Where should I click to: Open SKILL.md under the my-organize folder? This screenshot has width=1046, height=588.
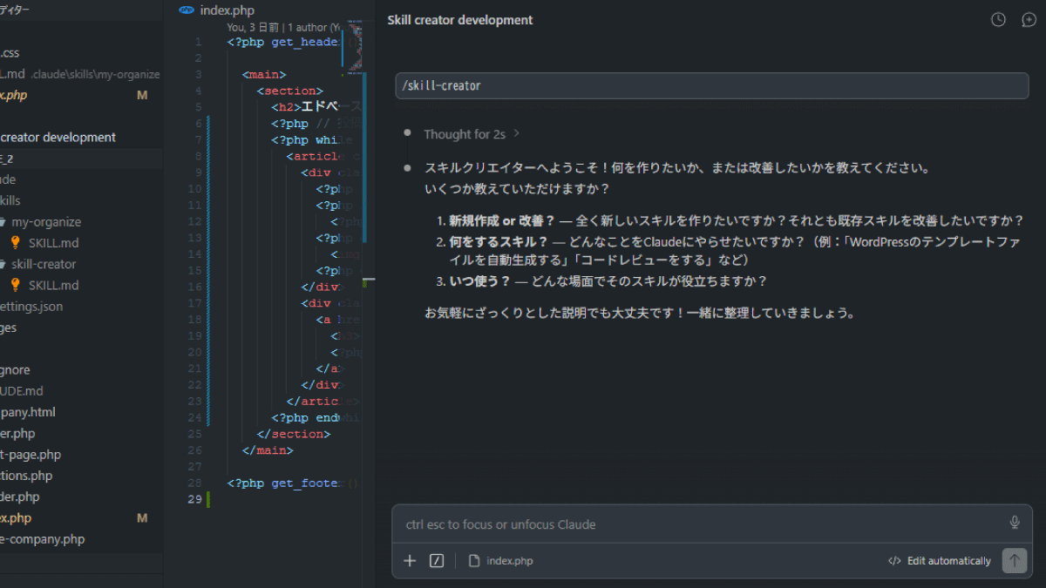click(x=53, y=243)
